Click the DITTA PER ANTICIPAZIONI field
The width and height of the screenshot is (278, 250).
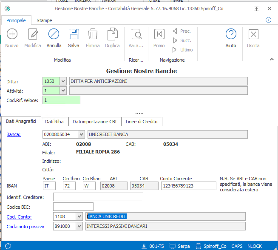coord(159,81)
